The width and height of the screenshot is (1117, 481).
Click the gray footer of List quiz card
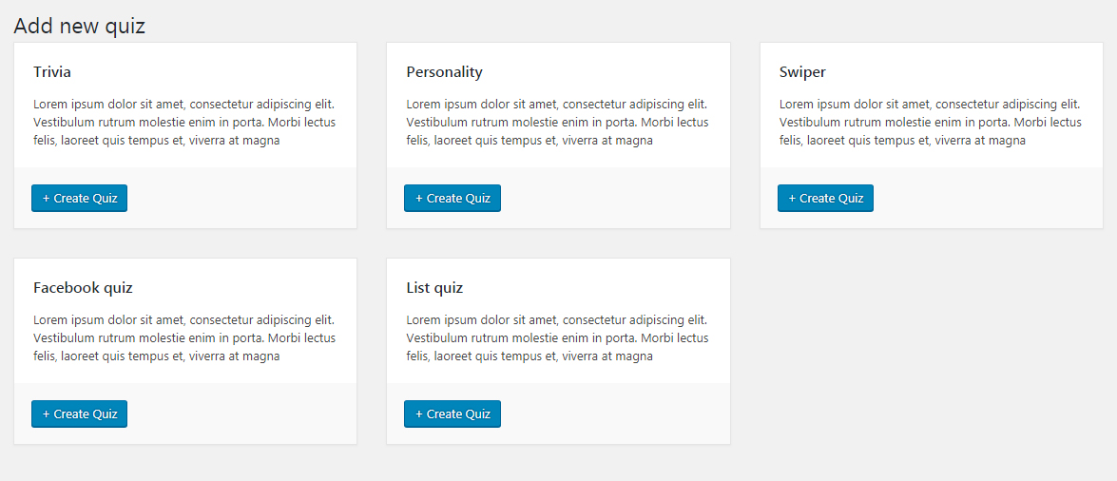tap(615, 414)
